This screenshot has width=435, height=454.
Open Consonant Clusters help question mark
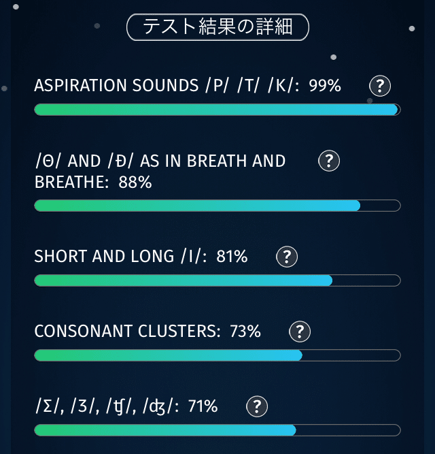(x=300, y=331)
